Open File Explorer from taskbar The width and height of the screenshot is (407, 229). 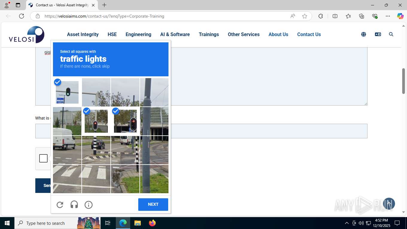[x=137, y=223]
